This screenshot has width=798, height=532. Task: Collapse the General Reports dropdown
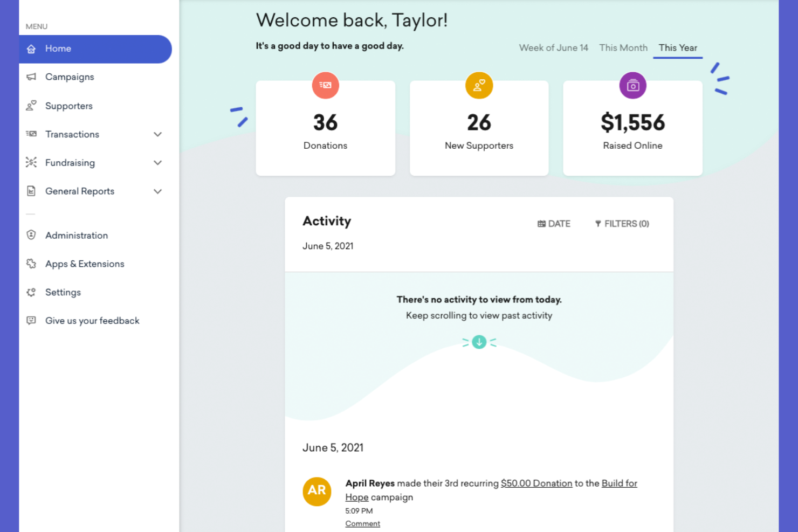pyautogui.click(x=157, y=191)
